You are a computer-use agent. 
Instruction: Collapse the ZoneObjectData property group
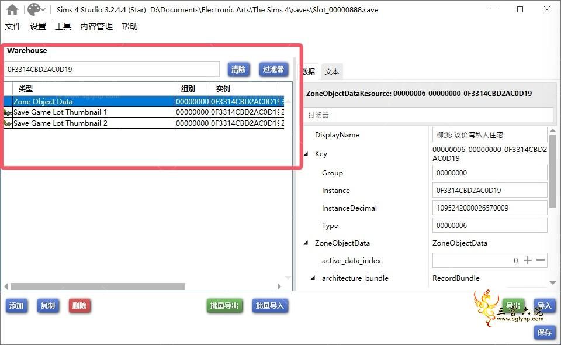pyautogui.click(x=306, y=243)
